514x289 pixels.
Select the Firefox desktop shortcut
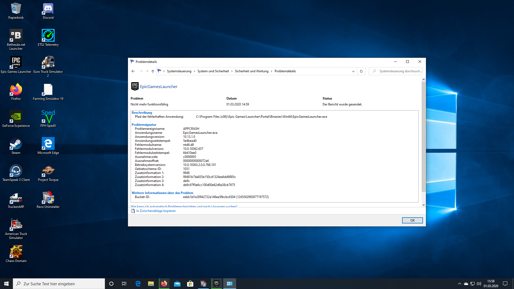[16, 92]
